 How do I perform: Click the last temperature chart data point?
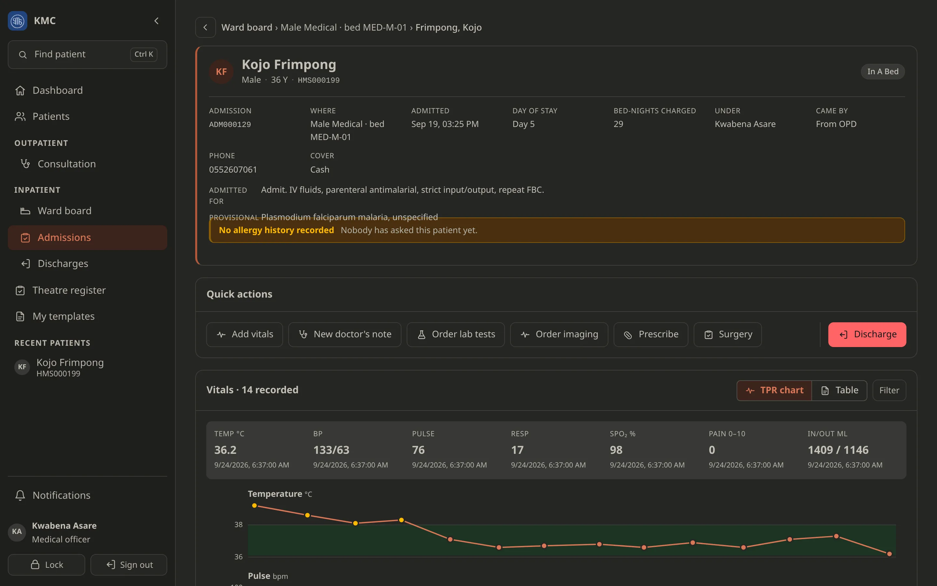coord(889,554)
